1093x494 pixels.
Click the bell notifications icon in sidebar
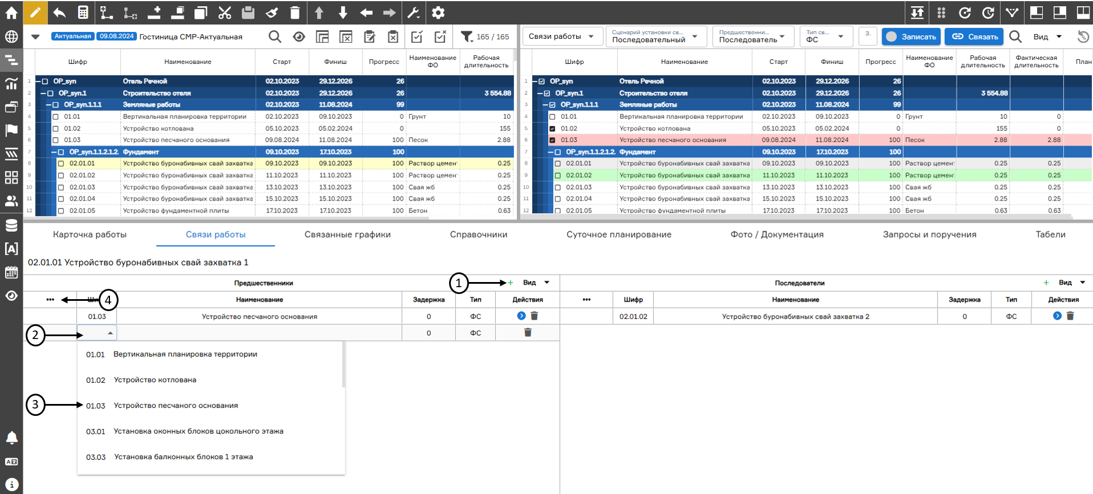click(x=11, y=438)
